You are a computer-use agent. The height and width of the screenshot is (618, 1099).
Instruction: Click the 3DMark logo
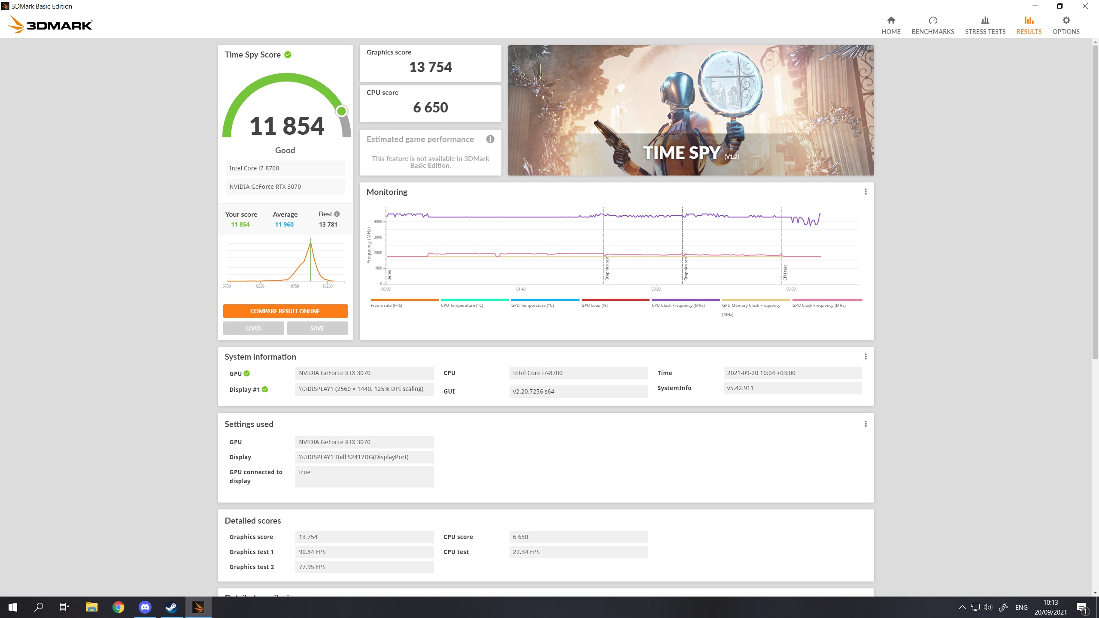coord(50,24)
